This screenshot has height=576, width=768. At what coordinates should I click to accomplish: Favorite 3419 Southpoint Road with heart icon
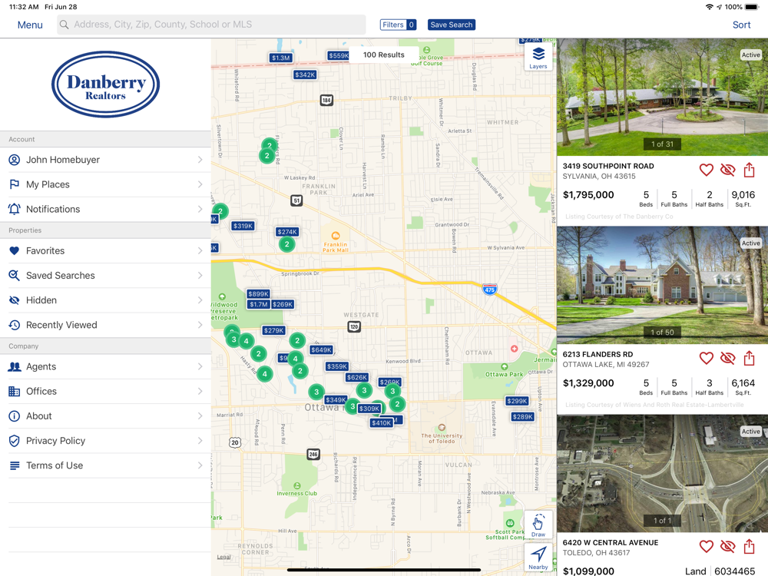[x=706, y=170]
